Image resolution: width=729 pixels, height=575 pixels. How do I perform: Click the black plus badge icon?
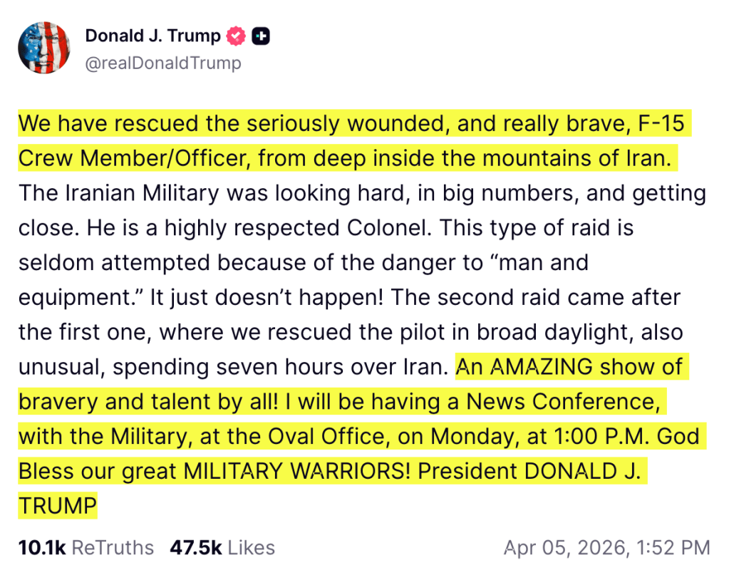[x=261, y=36]
